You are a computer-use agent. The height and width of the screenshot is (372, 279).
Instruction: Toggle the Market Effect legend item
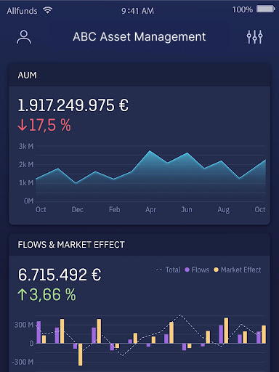pos(238,270)
